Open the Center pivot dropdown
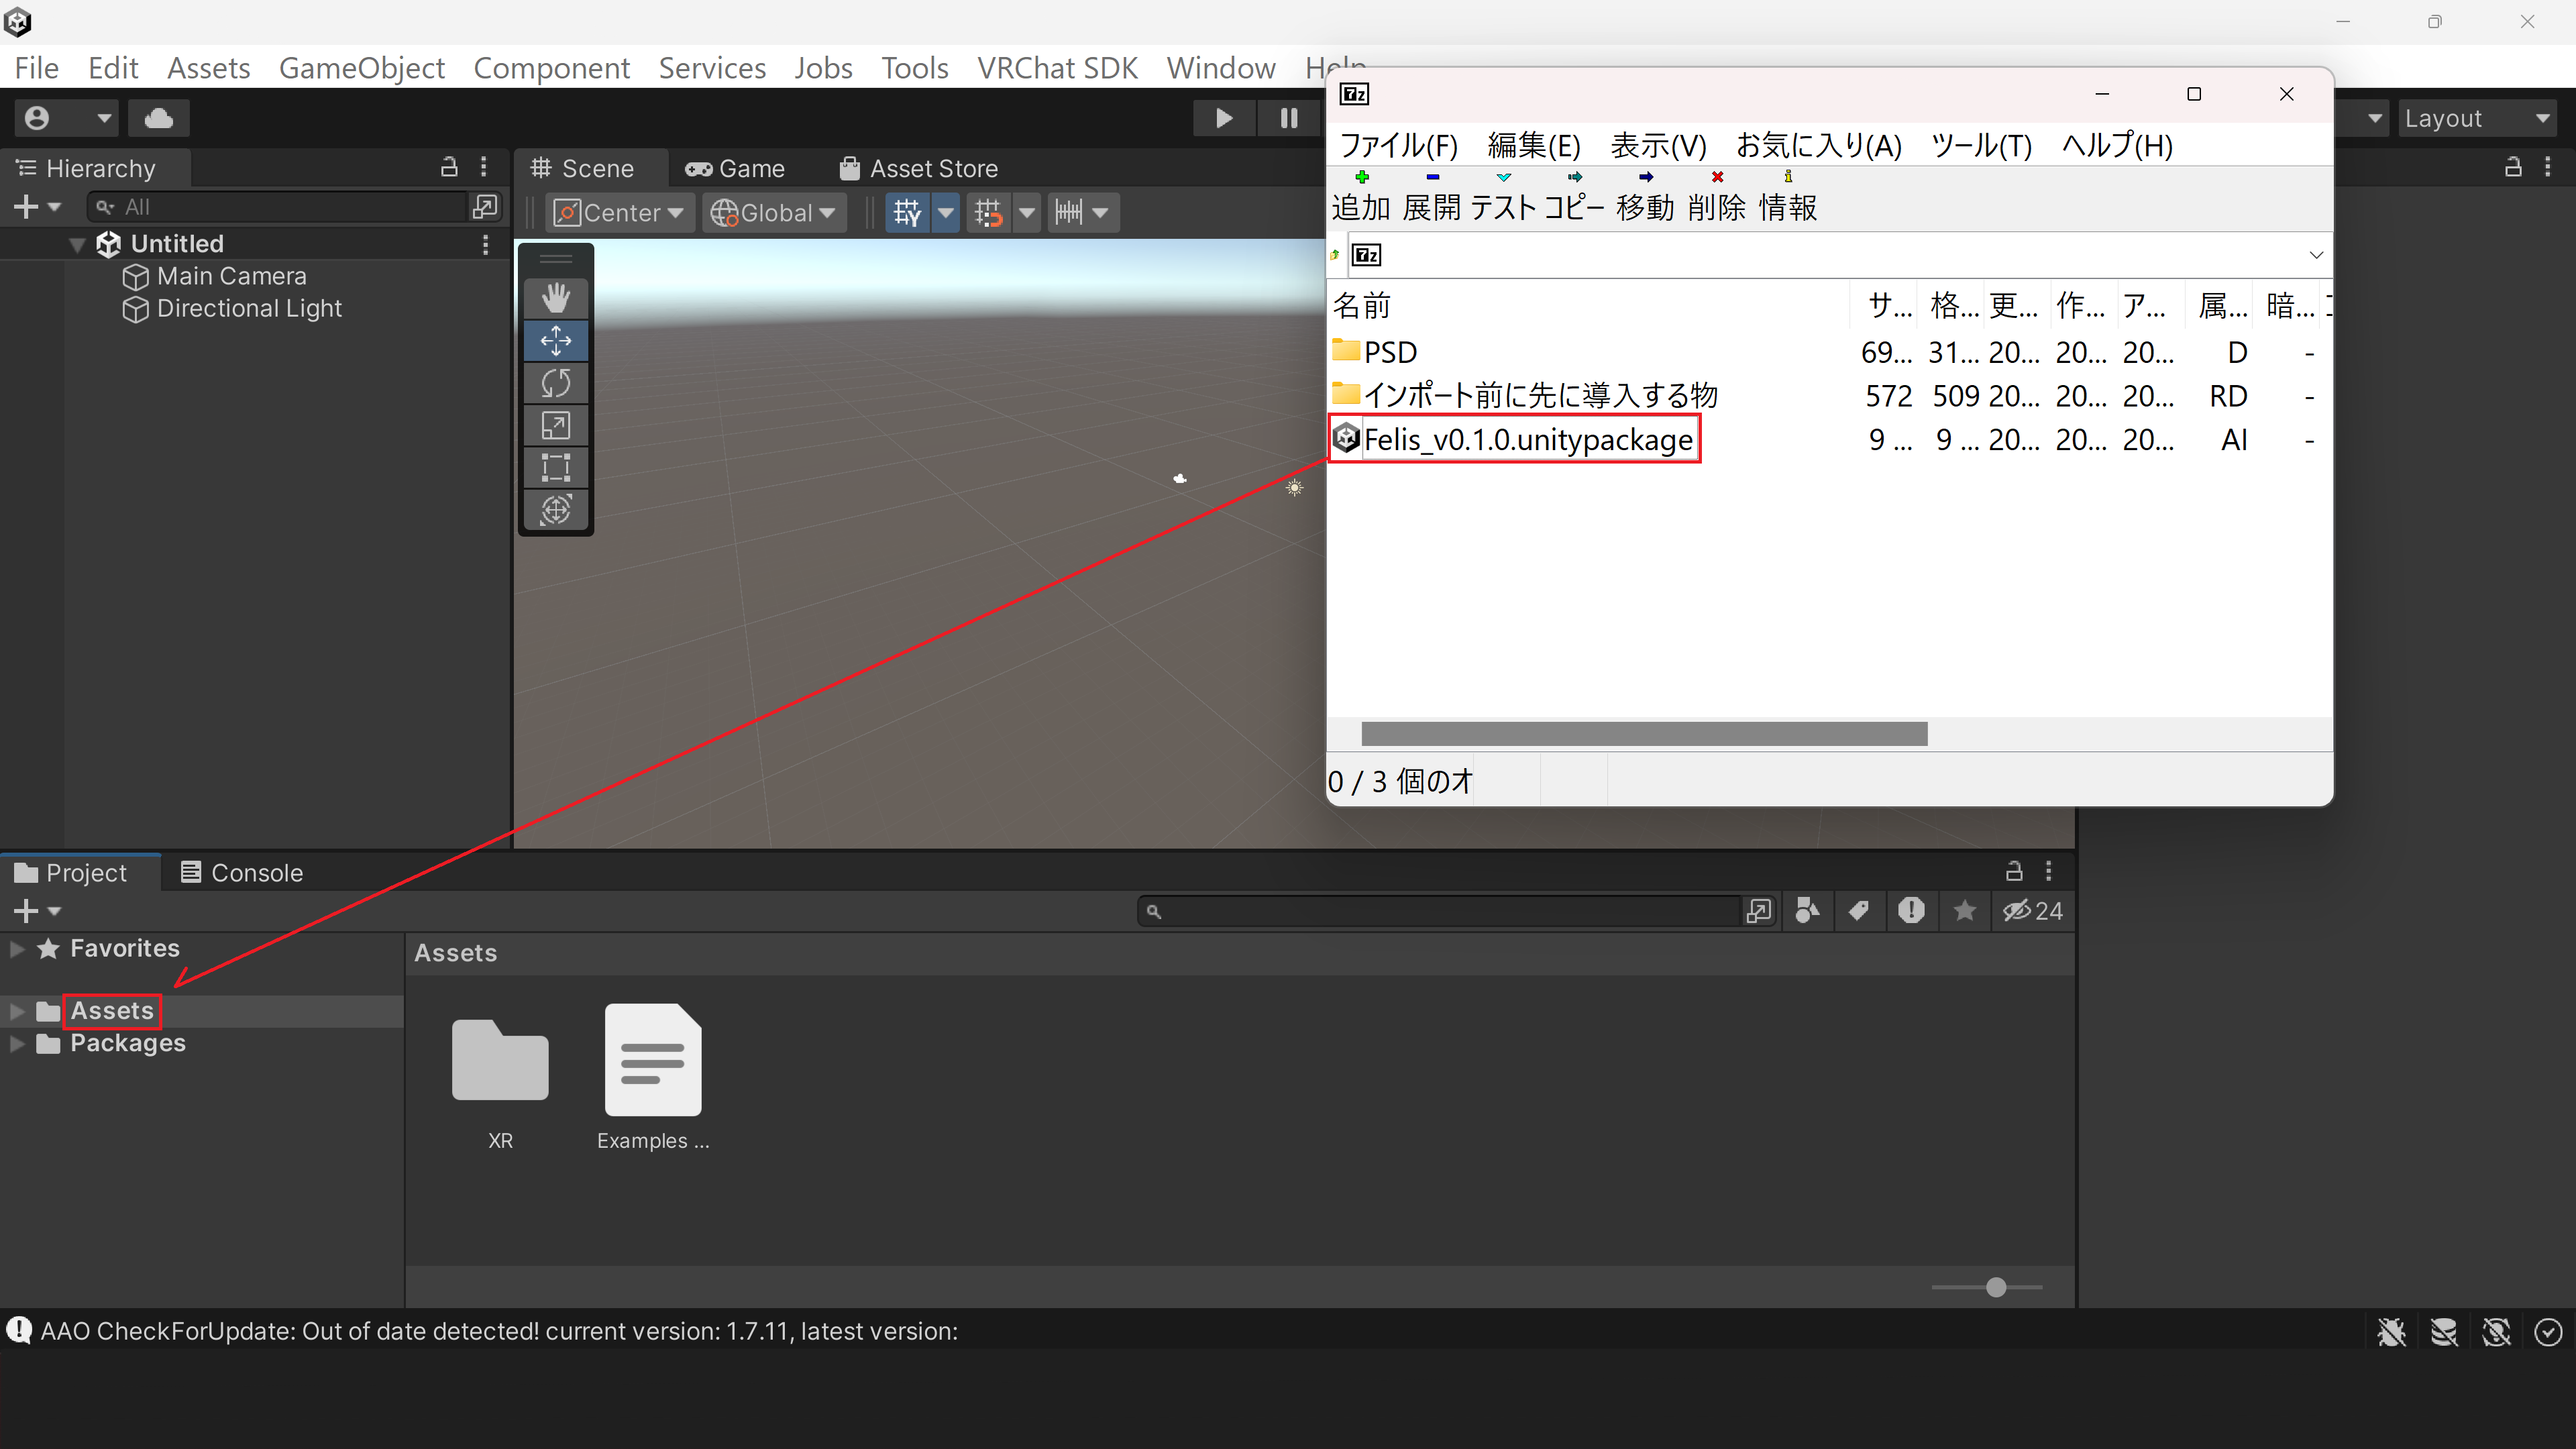 click(620, 212)
